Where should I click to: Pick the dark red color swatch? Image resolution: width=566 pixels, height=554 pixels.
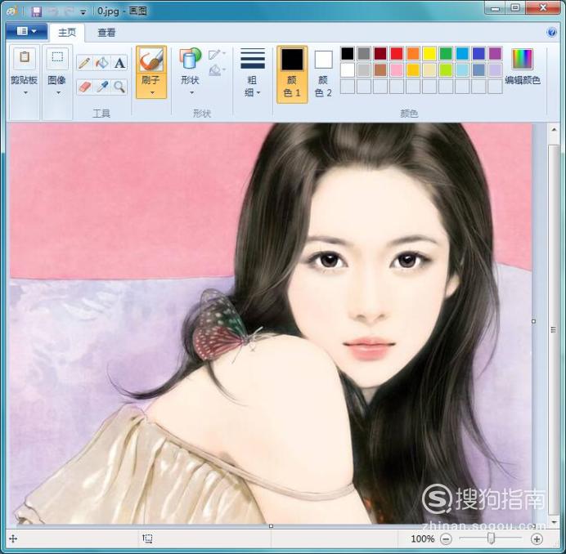click(x=380, y=54)
